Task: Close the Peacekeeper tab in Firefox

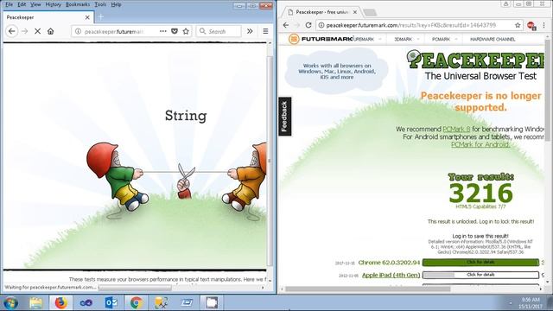Action: coord(87,17)
